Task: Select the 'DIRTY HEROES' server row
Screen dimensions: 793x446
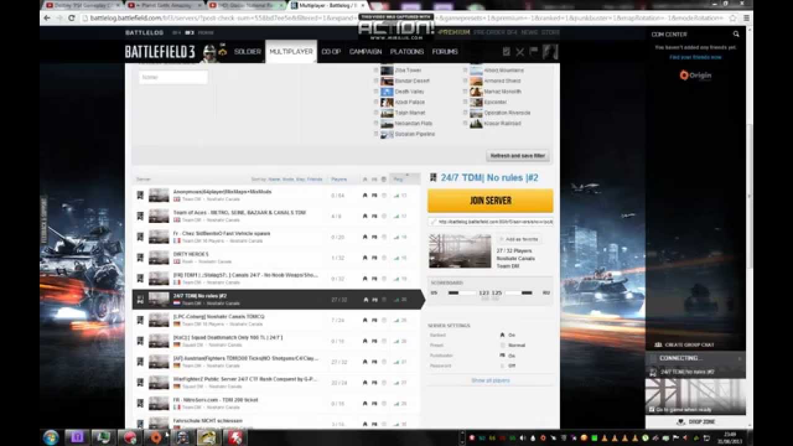Action: point(276,258)
